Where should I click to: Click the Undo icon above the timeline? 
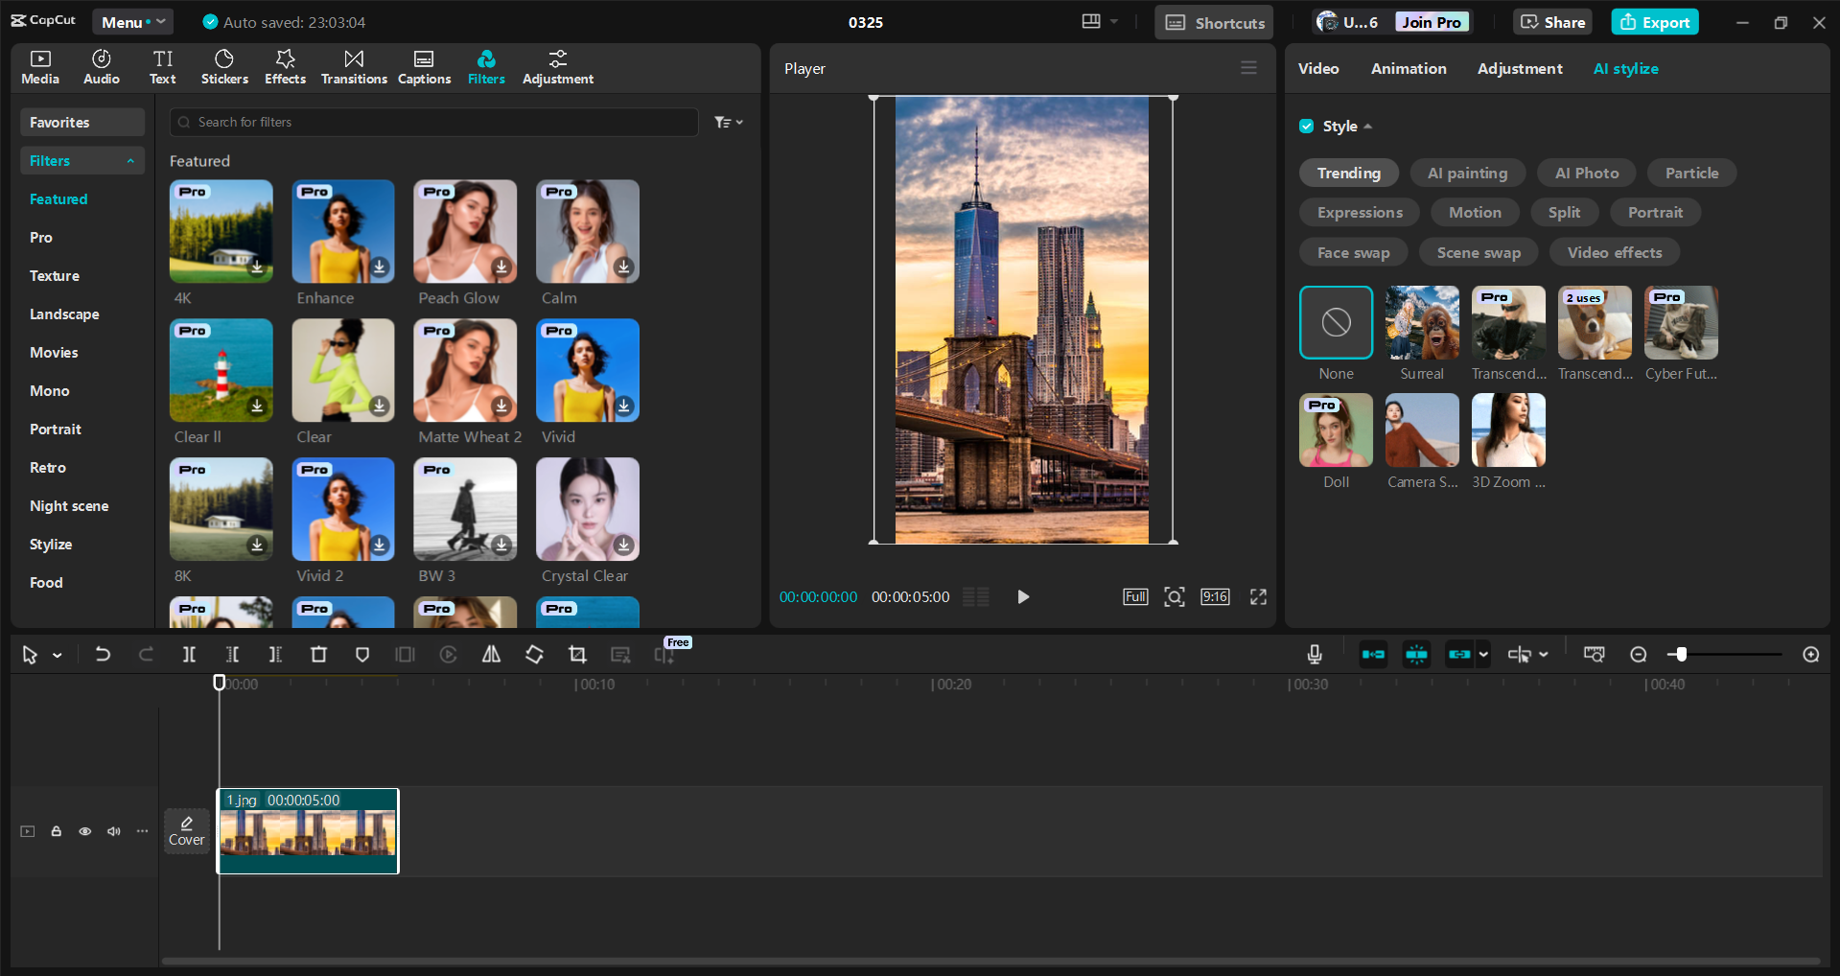coord(103,654)
